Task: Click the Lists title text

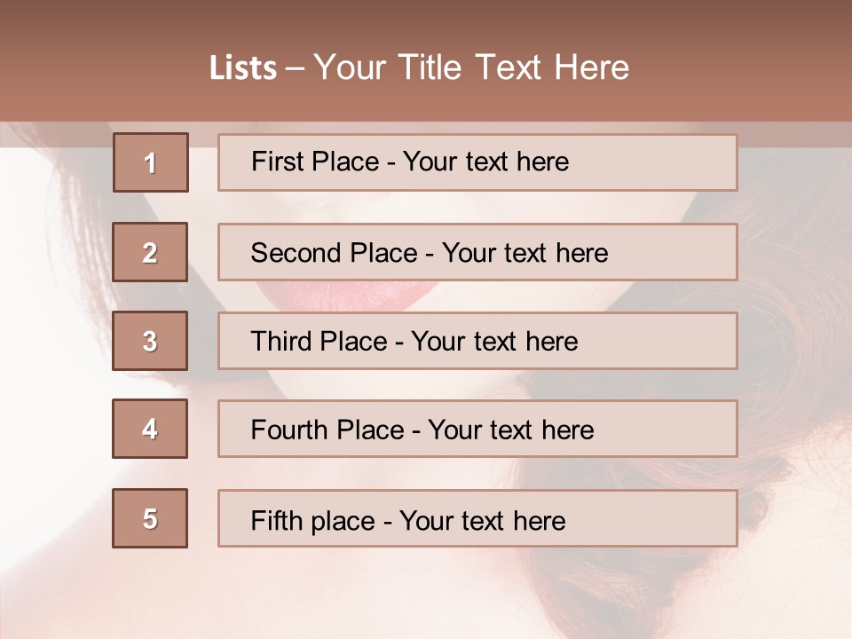Action: click(420, 67)
